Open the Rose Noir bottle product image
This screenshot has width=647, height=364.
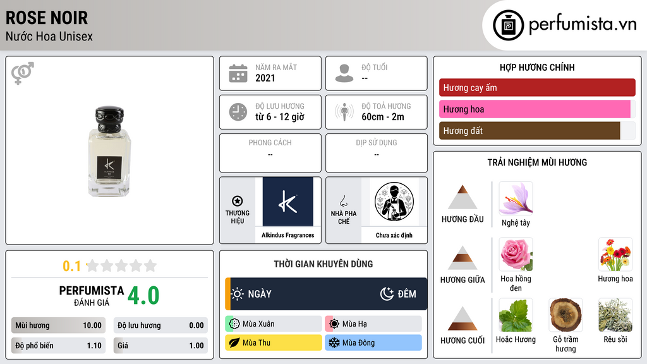[x=109, y=151]
